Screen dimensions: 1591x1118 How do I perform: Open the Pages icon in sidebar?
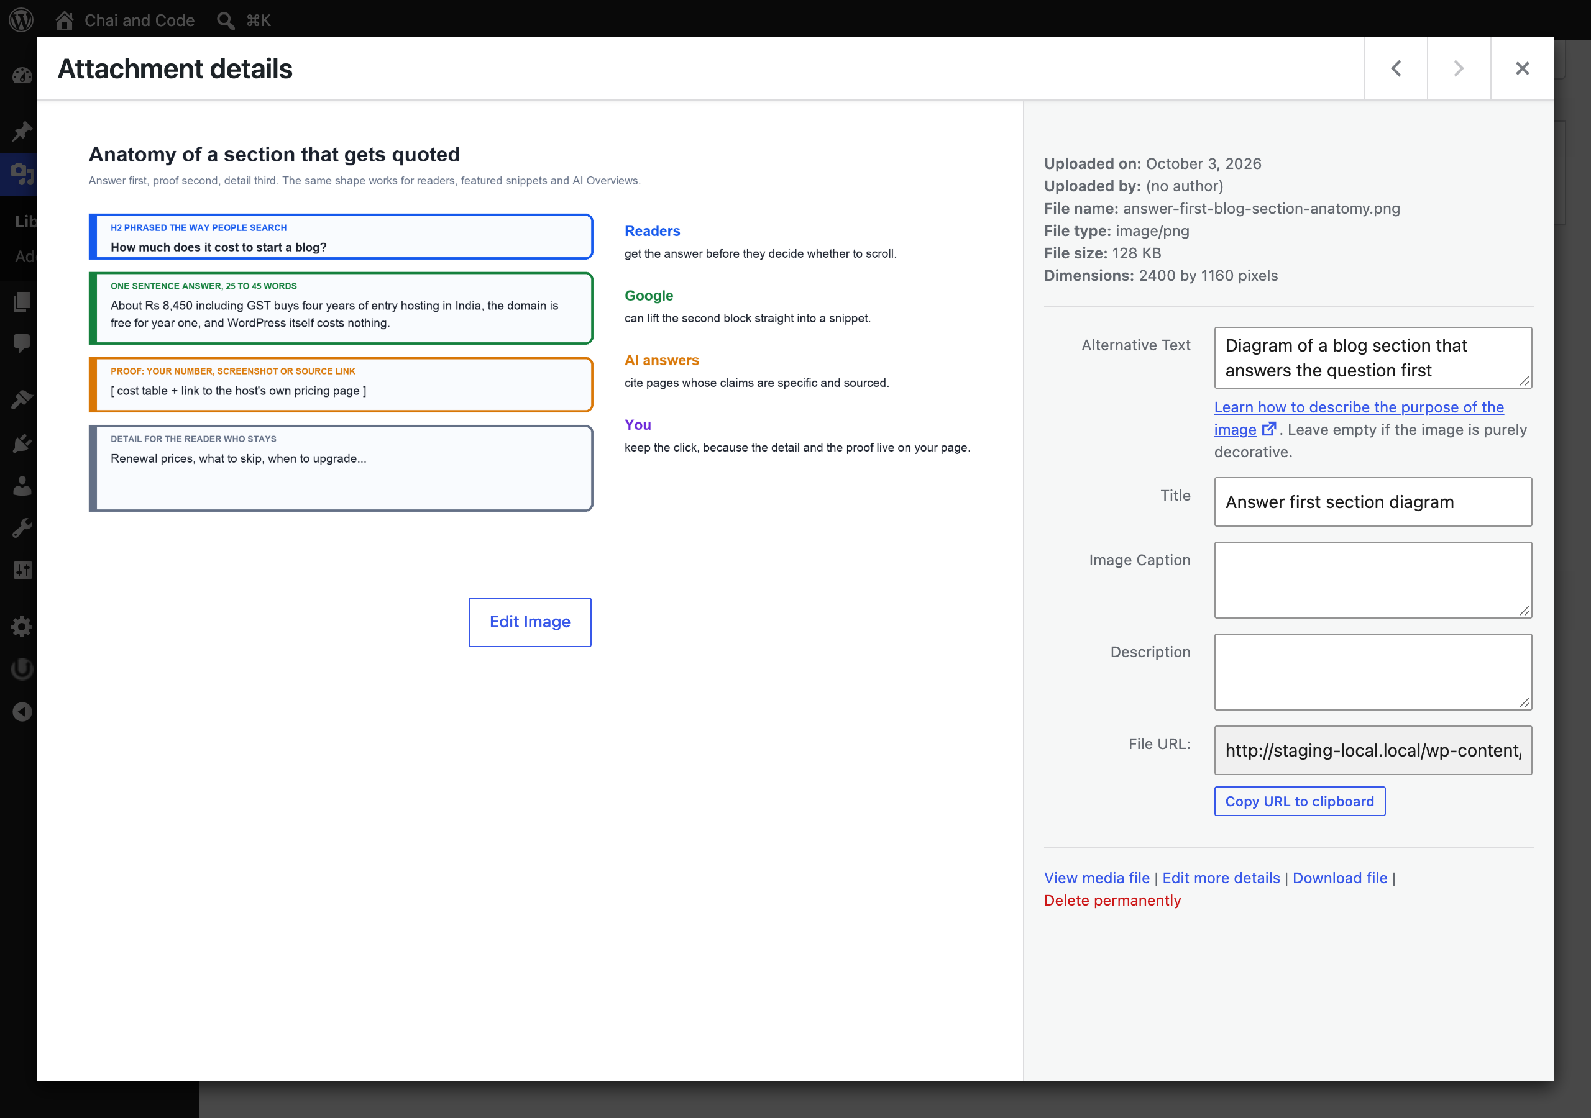tap(22, 301)
